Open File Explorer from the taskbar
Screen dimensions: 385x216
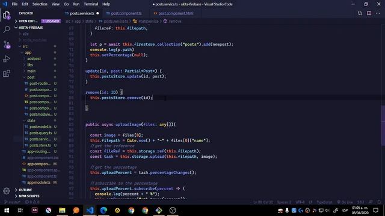[62, 211]
